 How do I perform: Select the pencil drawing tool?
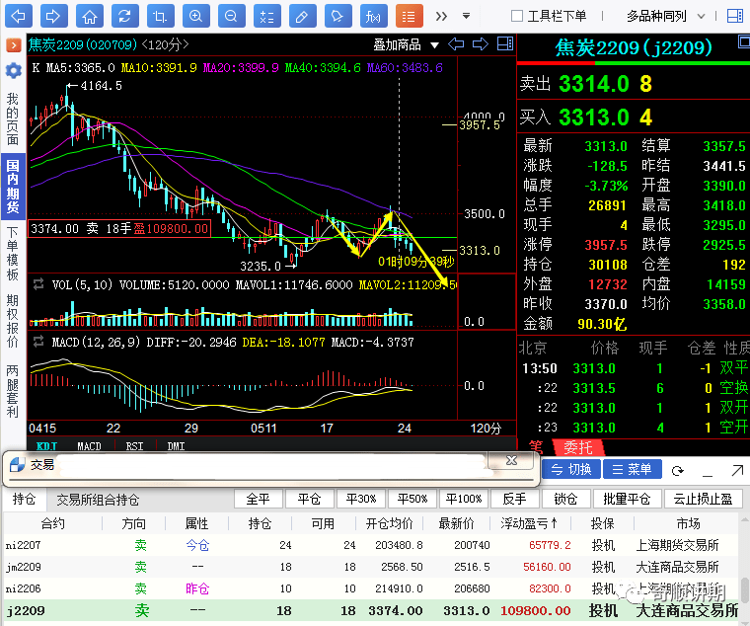click(302, 16)
